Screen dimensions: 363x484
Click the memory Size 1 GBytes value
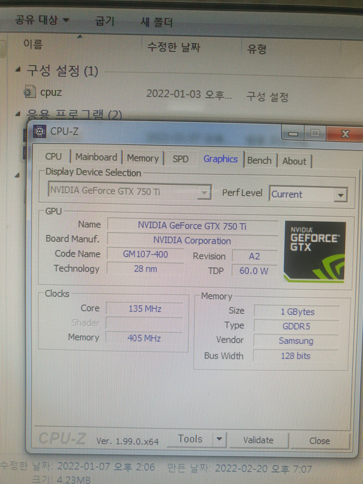297,312
